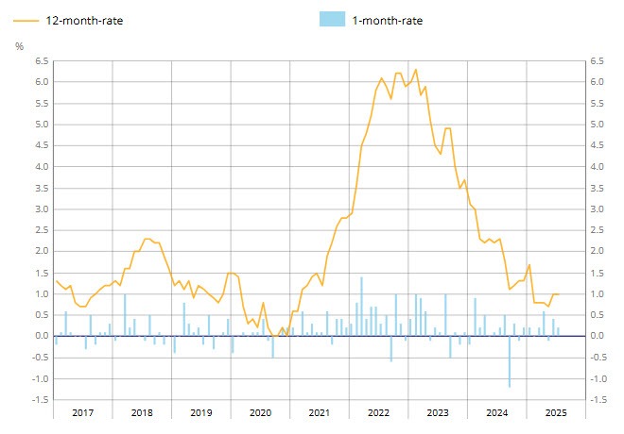Select the 2025 year label on axis
The image size is (624, 434).
(556, 412)
